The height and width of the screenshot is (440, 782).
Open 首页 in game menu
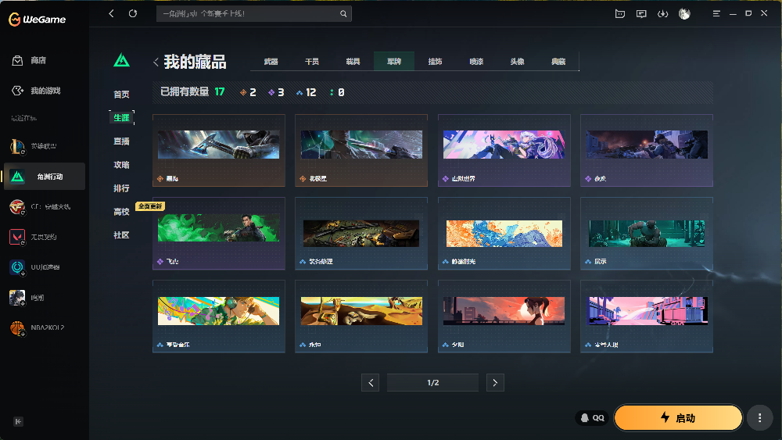[121, 95]
